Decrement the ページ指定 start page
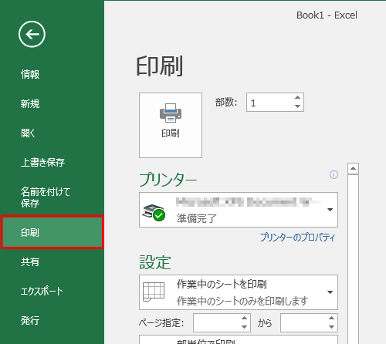This screenshot has width=386, height=344. click(x=244, y=327)
